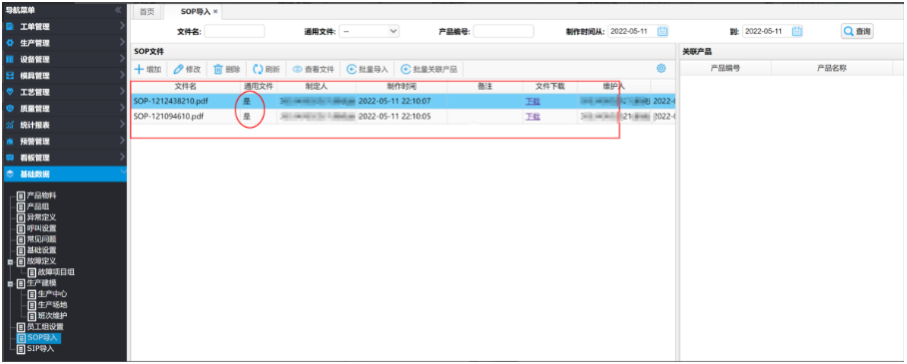Select the SOP导入 tab
The height and width of the screenshot is (364, 907).
point(196,12)
